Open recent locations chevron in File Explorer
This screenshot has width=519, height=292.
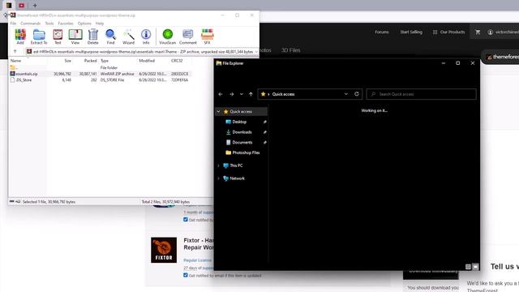click(242, 94)
